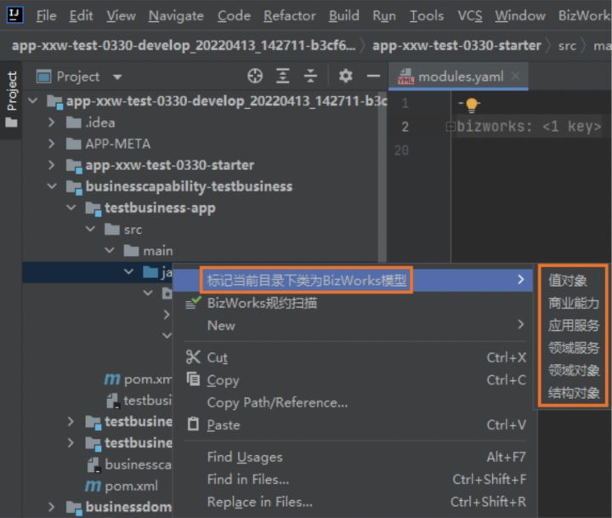Expand the businessdom module node

click(x=52, y=507)
